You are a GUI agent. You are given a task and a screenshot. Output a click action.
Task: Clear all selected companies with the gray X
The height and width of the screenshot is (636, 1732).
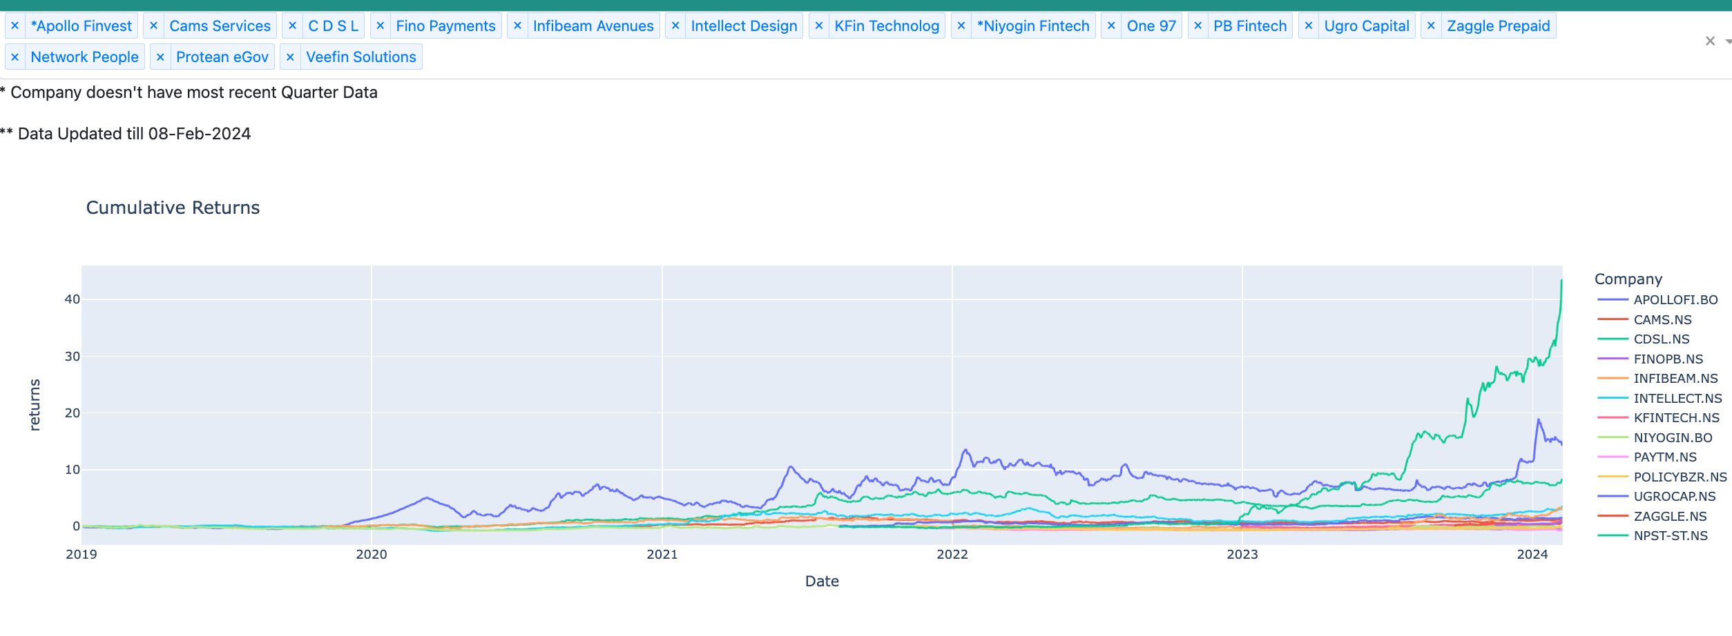pyautogui.click(x=1710, y=41)
